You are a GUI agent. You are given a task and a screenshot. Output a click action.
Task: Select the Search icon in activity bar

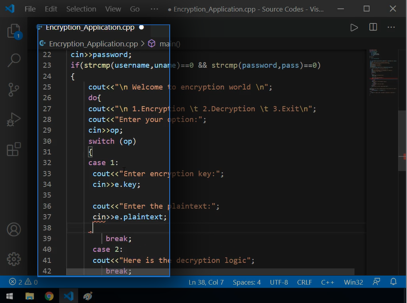[x=13, y=60]
